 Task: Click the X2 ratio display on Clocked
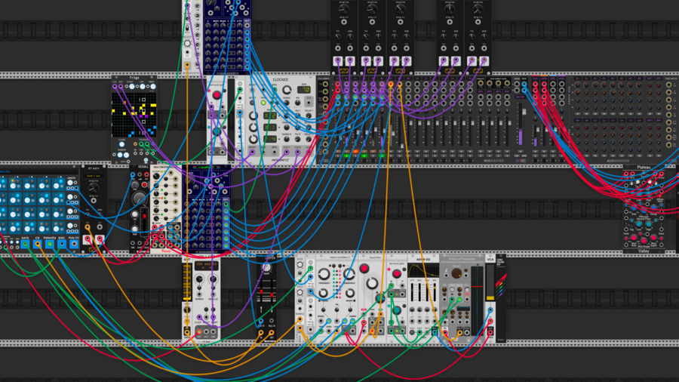270,116
